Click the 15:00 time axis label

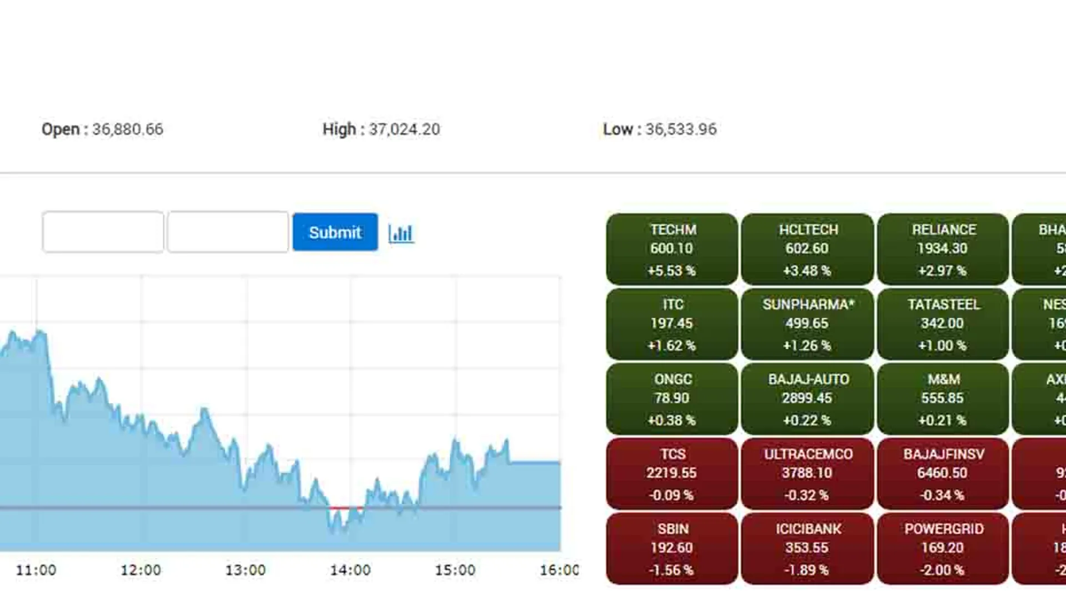click(x=455, y=570)
